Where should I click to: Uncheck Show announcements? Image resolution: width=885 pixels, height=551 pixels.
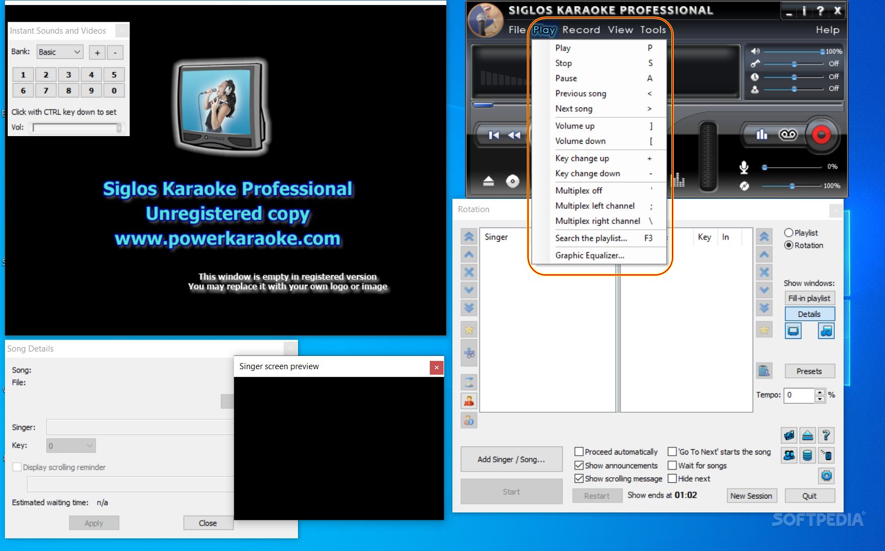[579, 466]
